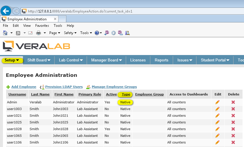Viewport: 244px width, 147px height.
Task: Edit the Admin employee with pencil icon
Action: [217, 102]
